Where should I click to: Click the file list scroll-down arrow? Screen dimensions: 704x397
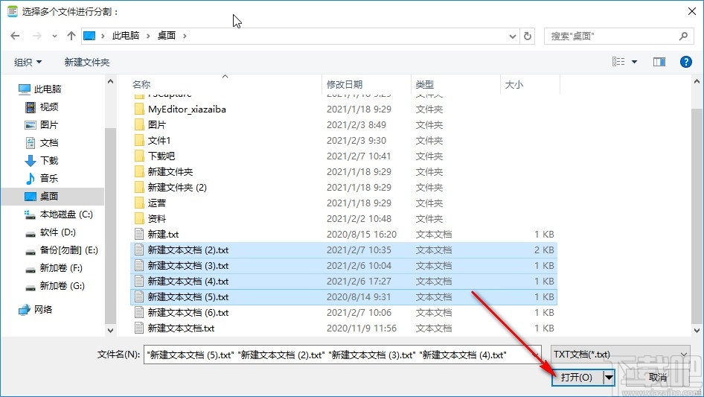697,331
